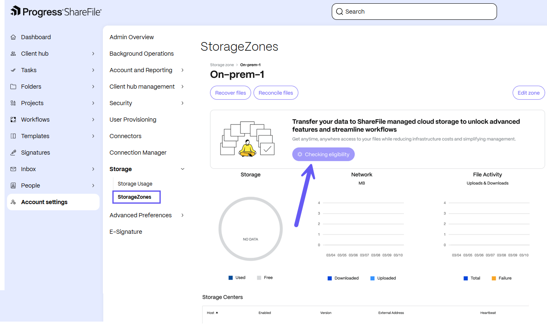This screenshot has height=329, width=547.
Task: Open Background Operations
Action: [x=141, y=54]
